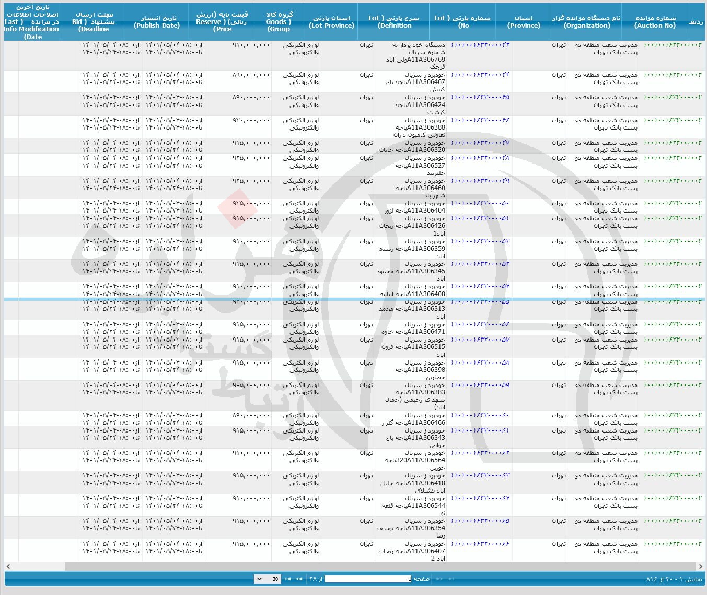Open the lot number link ending in ۴۸
707x595 pixels.
[480, 158]
